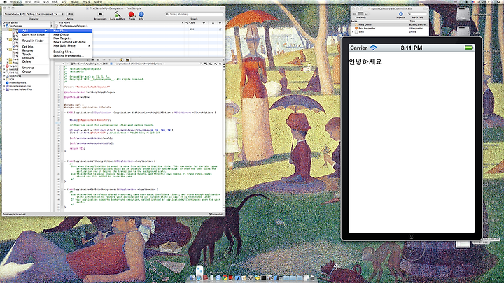Select File's Owner row in xib window
The image size is (504, 283).
tap(390, 24)
